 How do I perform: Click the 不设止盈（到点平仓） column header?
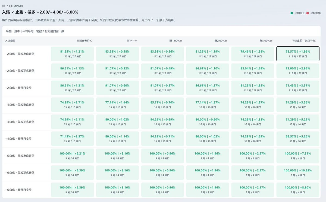(x=304, y=41)
